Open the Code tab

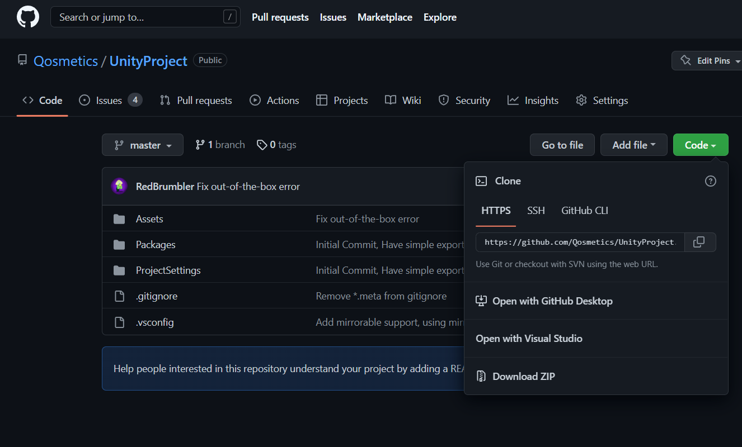click(43, 101)
